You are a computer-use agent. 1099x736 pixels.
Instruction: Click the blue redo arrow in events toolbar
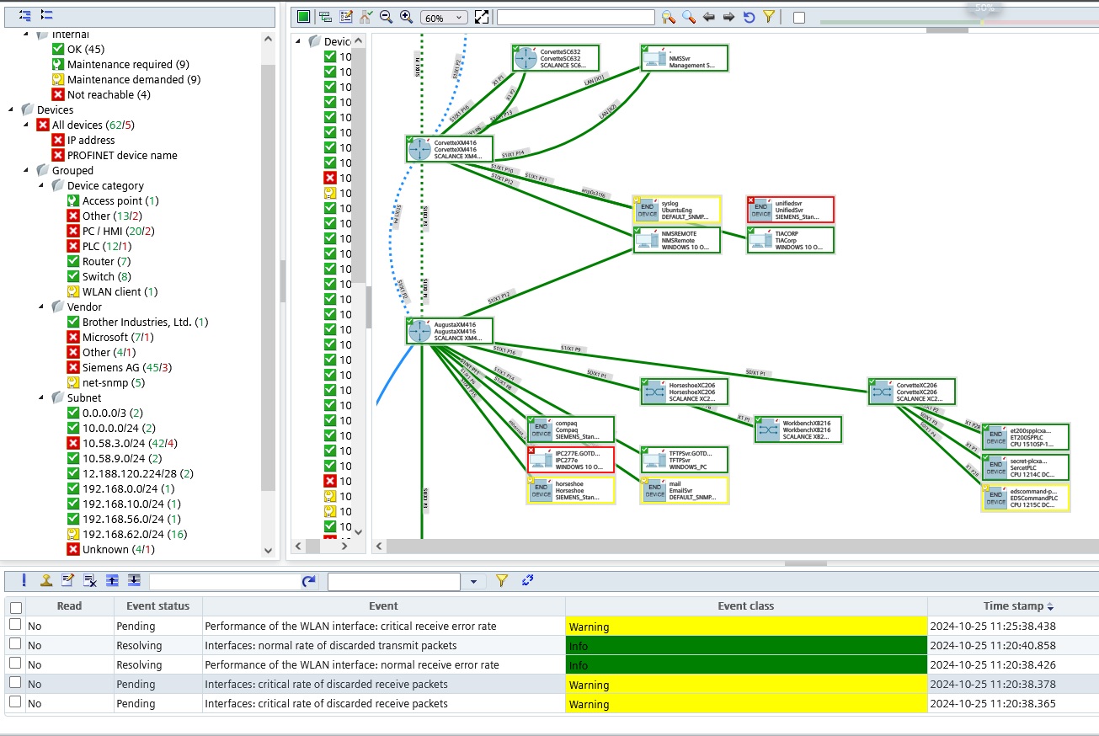pos(309,581)
